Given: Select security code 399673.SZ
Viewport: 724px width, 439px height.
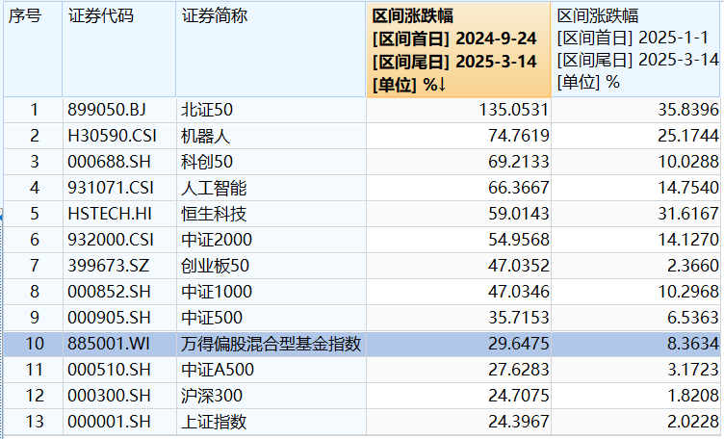Looking at the screenshot, I should tap(109, 266).
